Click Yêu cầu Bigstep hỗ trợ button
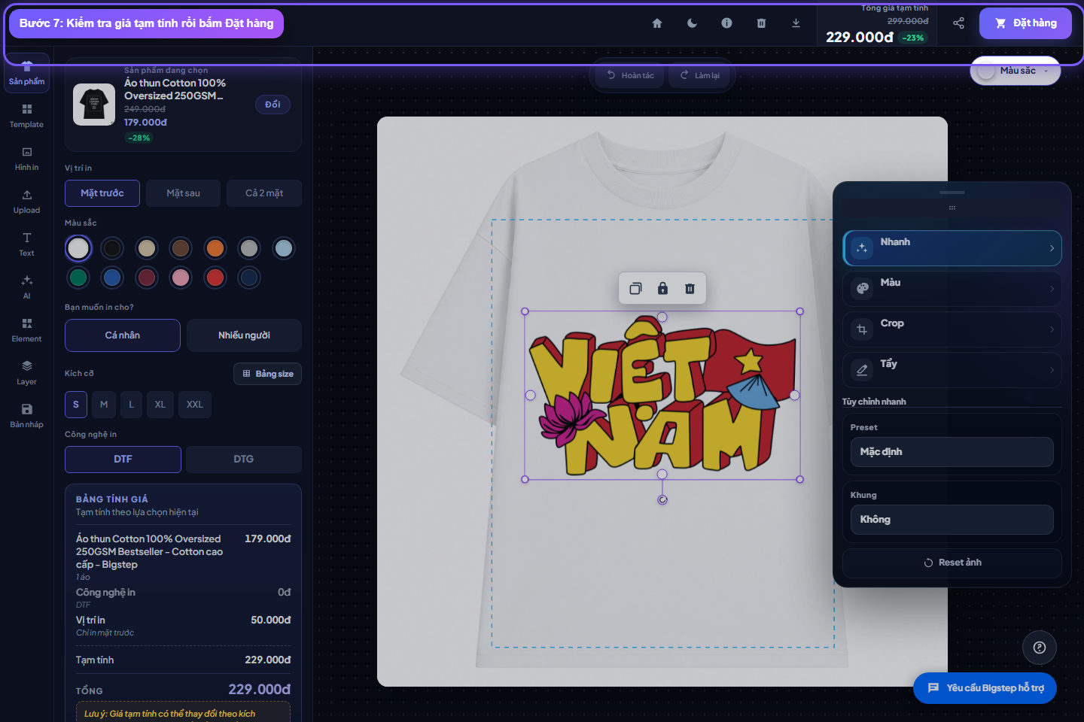Screen dimensions: 1084x722 click(x=985, y=688)
